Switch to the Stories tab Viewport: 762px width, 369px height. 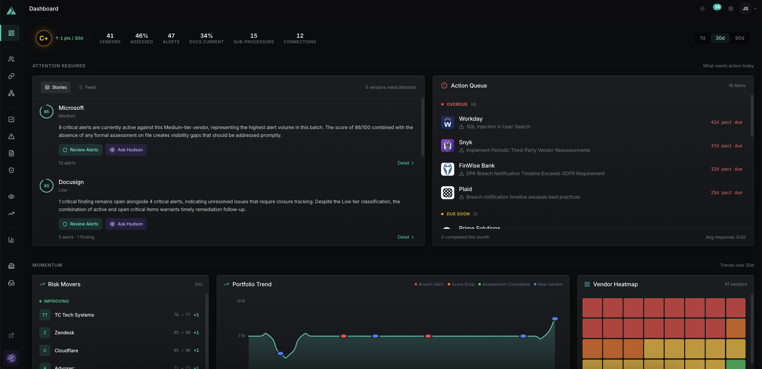56,87
